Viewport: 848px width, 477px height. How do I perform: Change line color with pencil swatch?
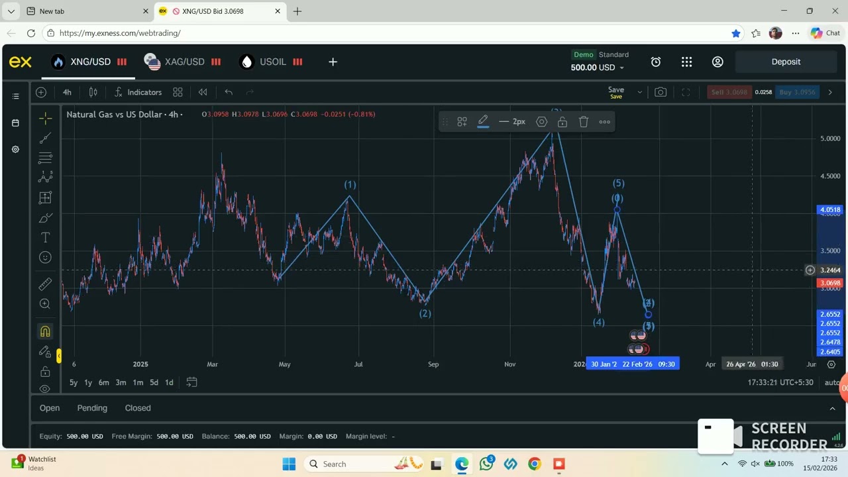[483, 122]
